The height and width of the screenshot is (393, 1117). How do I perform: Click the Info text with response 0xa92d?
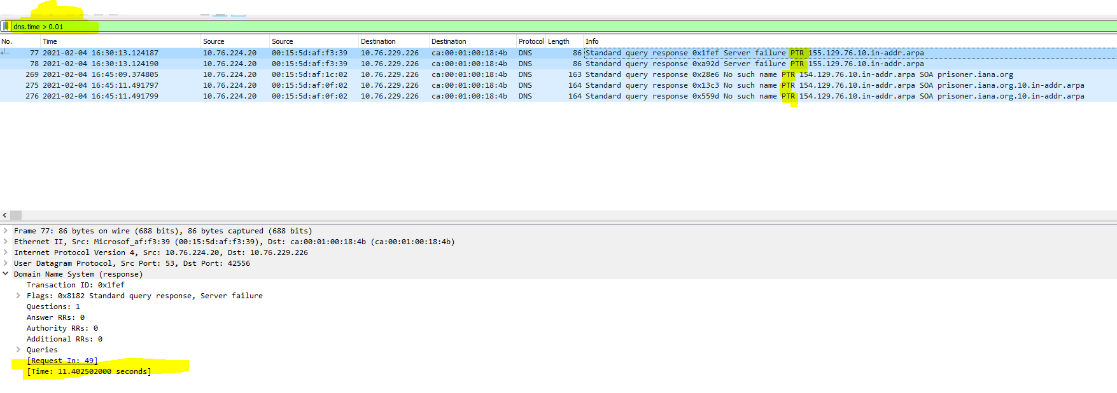pos(755,64)
